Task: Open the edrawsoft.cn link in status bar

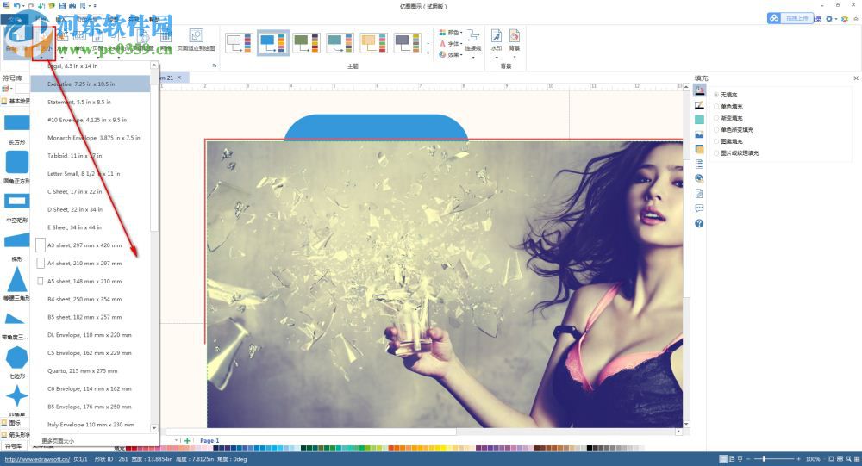Action: [37, 459]
